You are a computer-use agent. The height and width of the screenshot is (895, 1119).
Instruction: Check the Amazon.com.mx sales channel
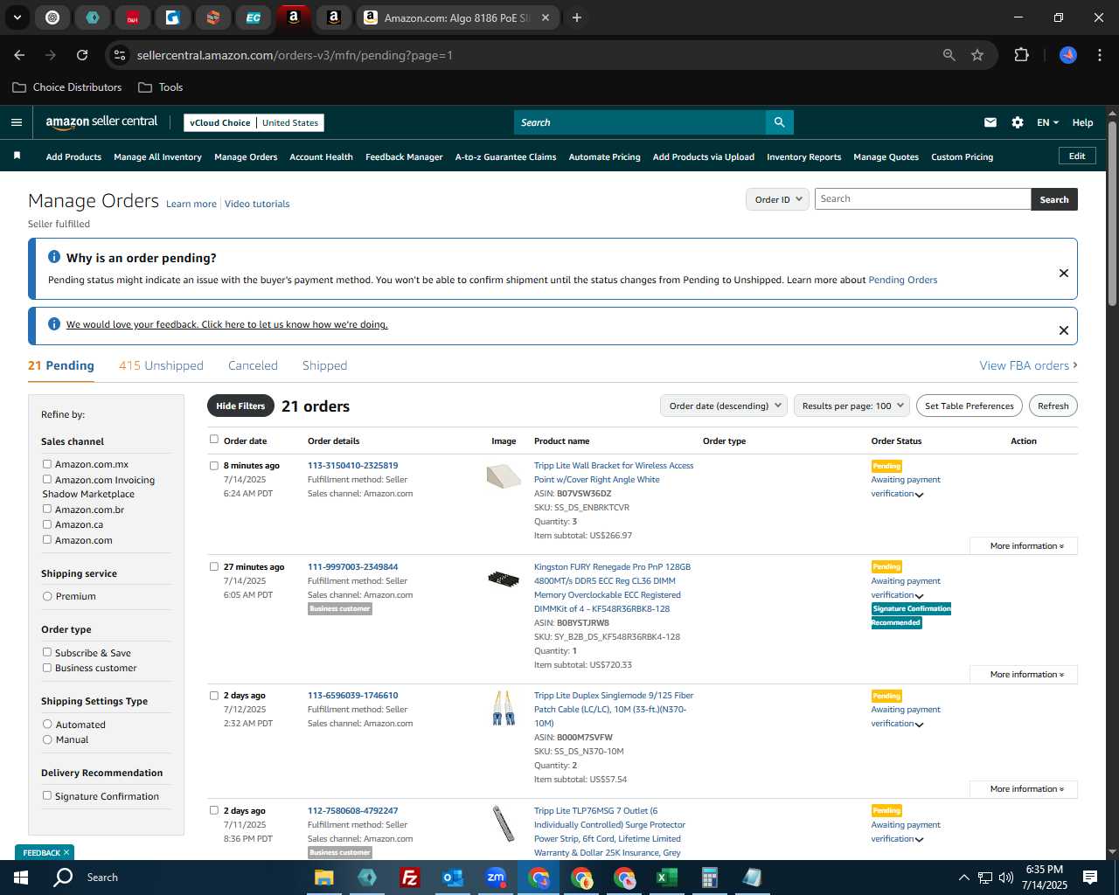click(47, 464)
